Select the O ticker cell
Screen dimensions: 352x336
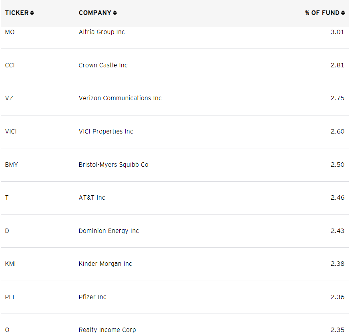(7, 330)
